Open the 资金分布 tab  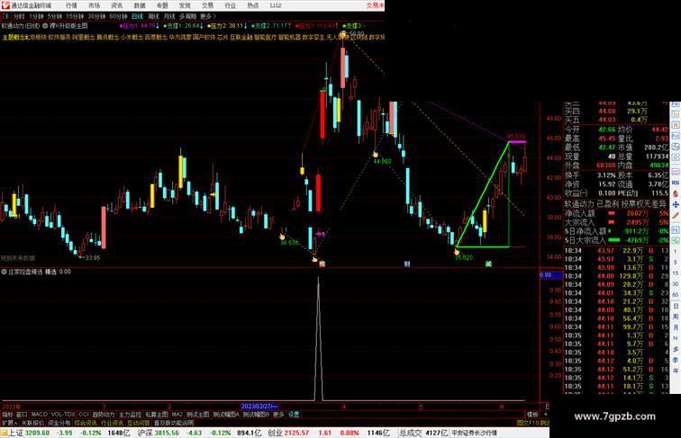(59, 423)
